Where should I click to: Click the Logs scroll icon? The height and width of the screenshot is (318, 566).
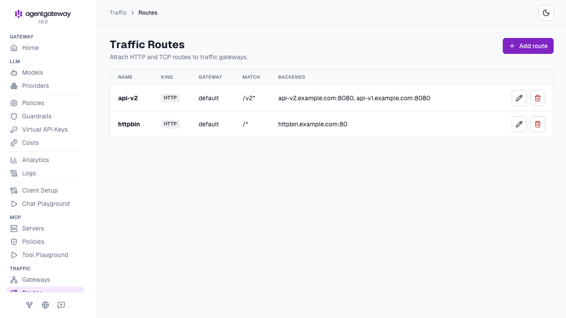(14, 173)
